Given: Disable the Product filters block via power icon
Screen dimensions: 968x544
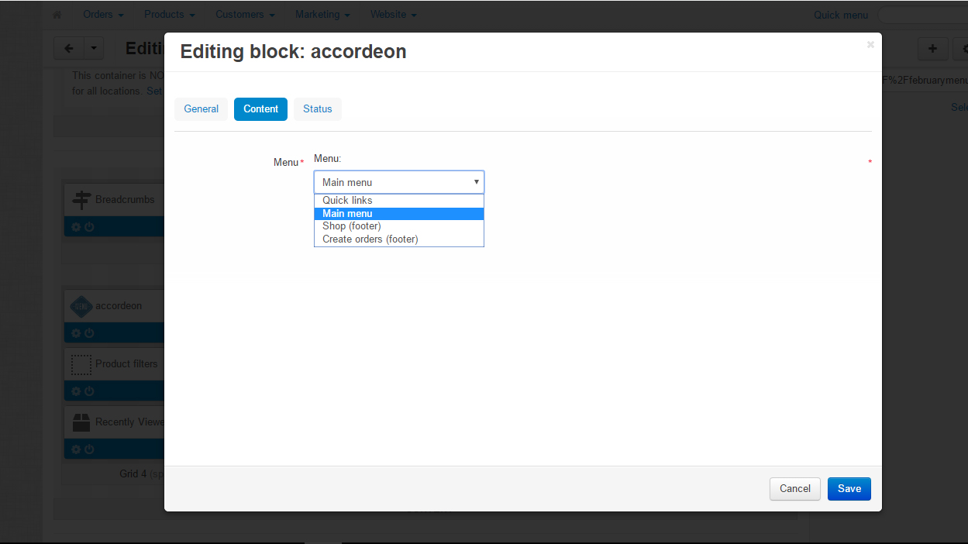Looking at the screenshot, I should 89,391.
